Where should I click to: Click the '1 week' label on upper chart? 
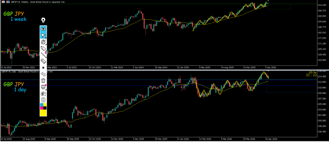pyautogui.click(x=18, y=20)
